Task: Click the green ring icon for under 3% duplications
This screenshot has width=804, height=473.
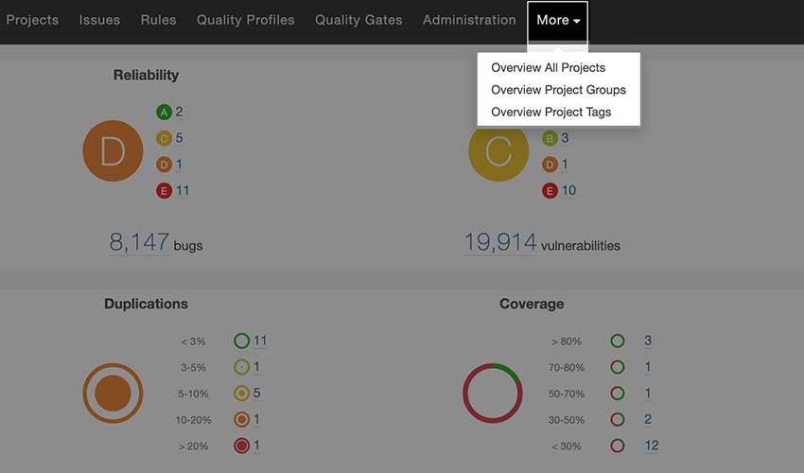Action: [x=241, y=341]
